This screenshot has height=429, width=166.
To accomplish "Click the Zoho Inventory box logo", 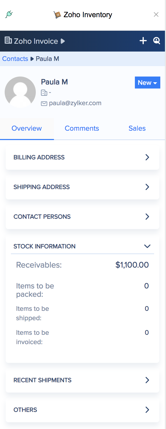I will click(x=57, y=15).
